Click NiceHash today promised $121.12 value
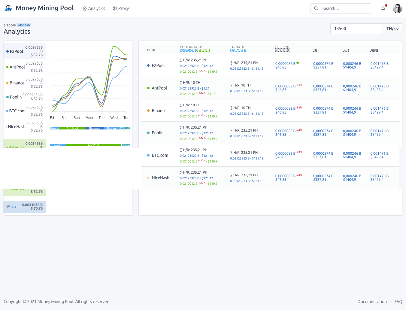406x310 pixels. (x=258, y=181)
